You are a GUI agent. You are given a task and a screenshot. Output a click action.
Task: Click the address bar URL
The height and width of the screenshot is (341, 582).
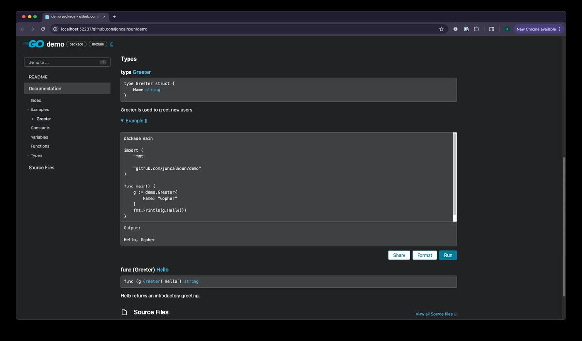[x=104, y=29]
